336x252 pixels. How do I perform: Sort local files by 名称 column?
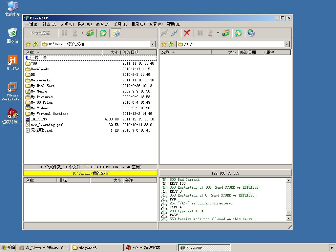63,52
